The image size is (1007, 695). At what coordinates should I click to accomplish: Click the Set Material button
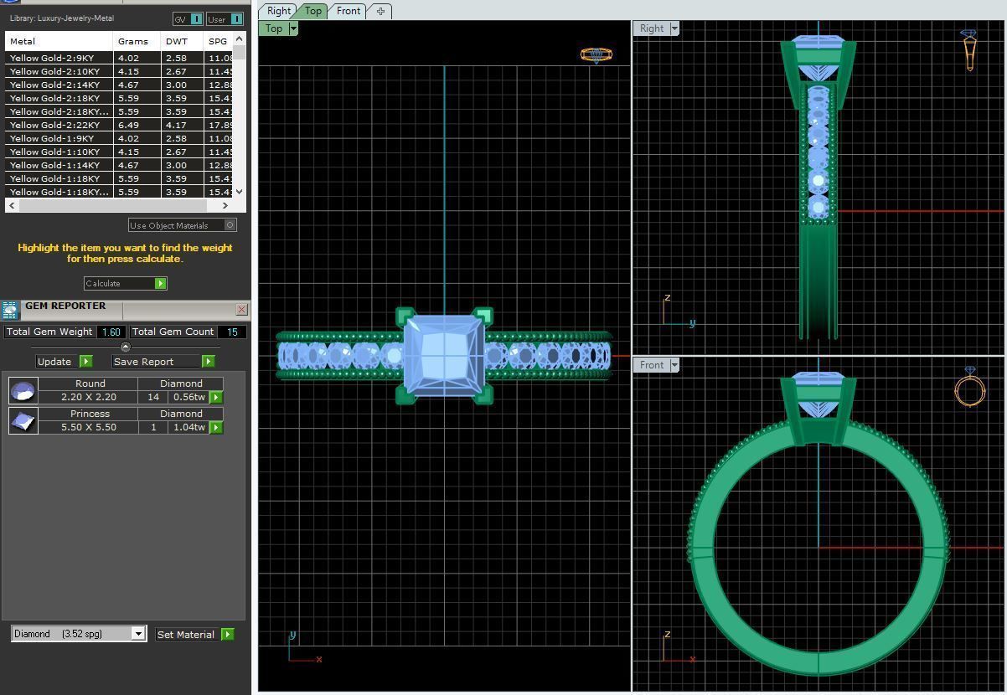click(187, 634)
